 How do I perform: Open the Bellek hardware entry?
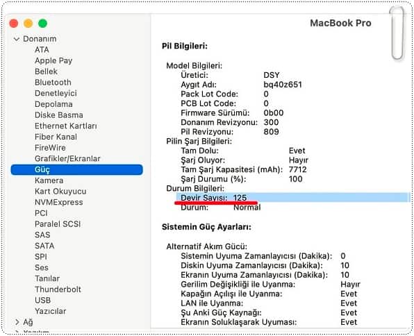[46, 72]
